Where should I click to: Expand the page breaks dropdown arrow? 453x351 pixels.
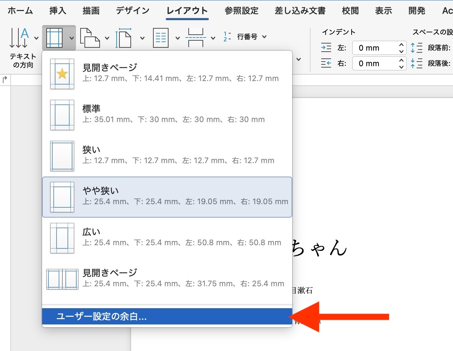[x=213, y=38]
